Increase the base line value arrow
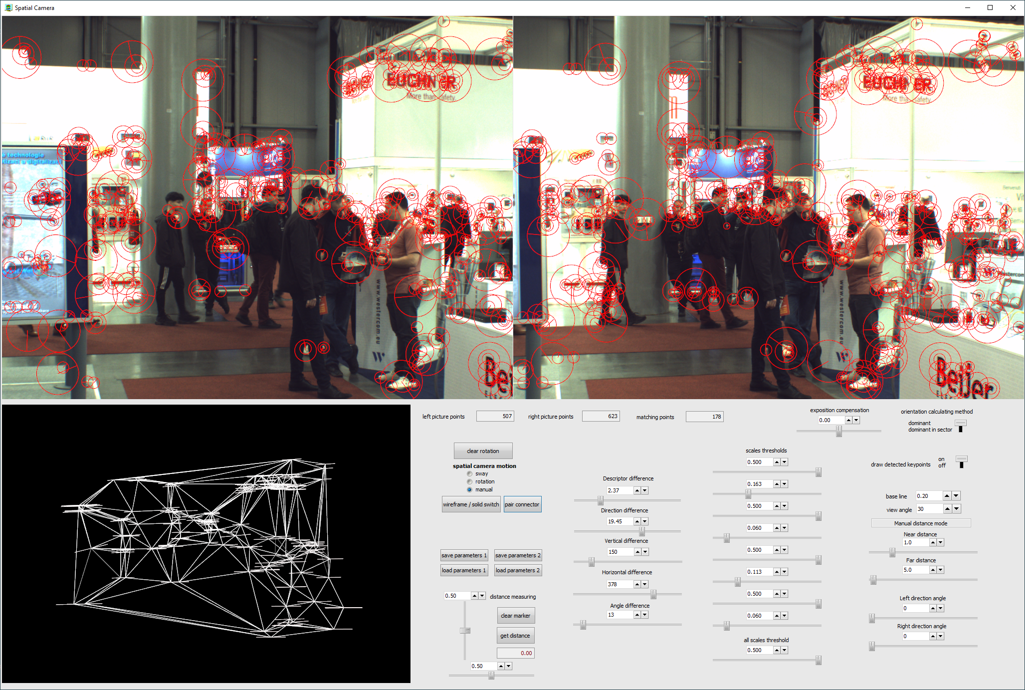This screenshot has height=690, width=1025. point(947,496)
